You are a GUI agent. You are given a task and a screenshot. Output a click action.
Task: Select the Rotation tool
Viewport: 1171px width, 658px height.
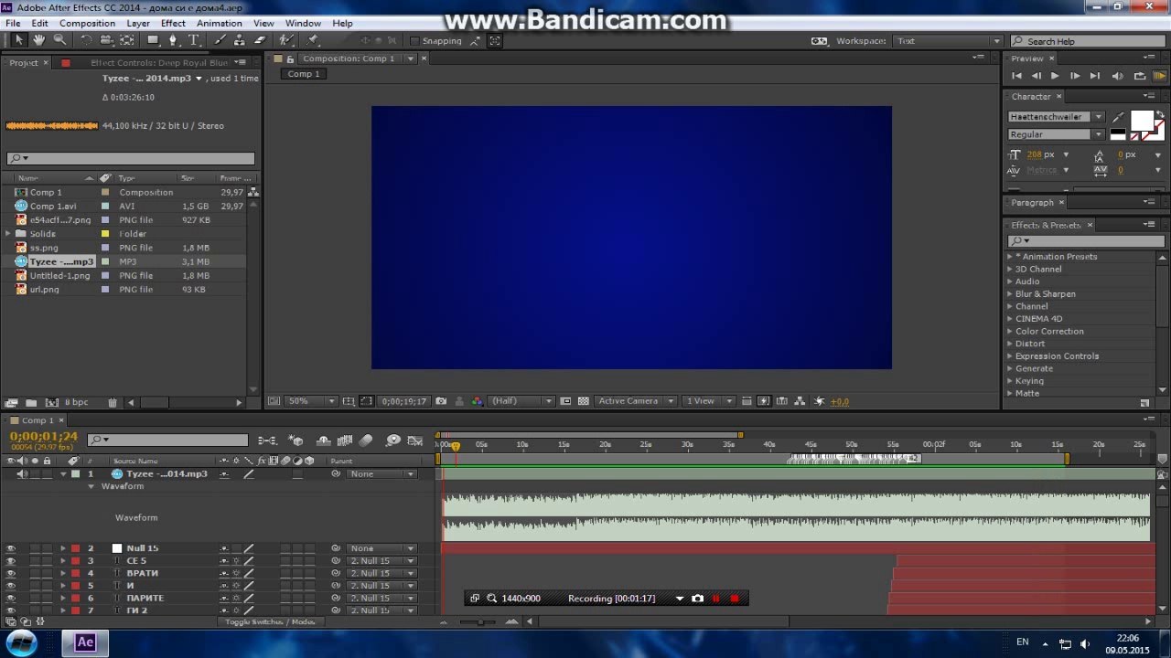(x=86, y=40)
